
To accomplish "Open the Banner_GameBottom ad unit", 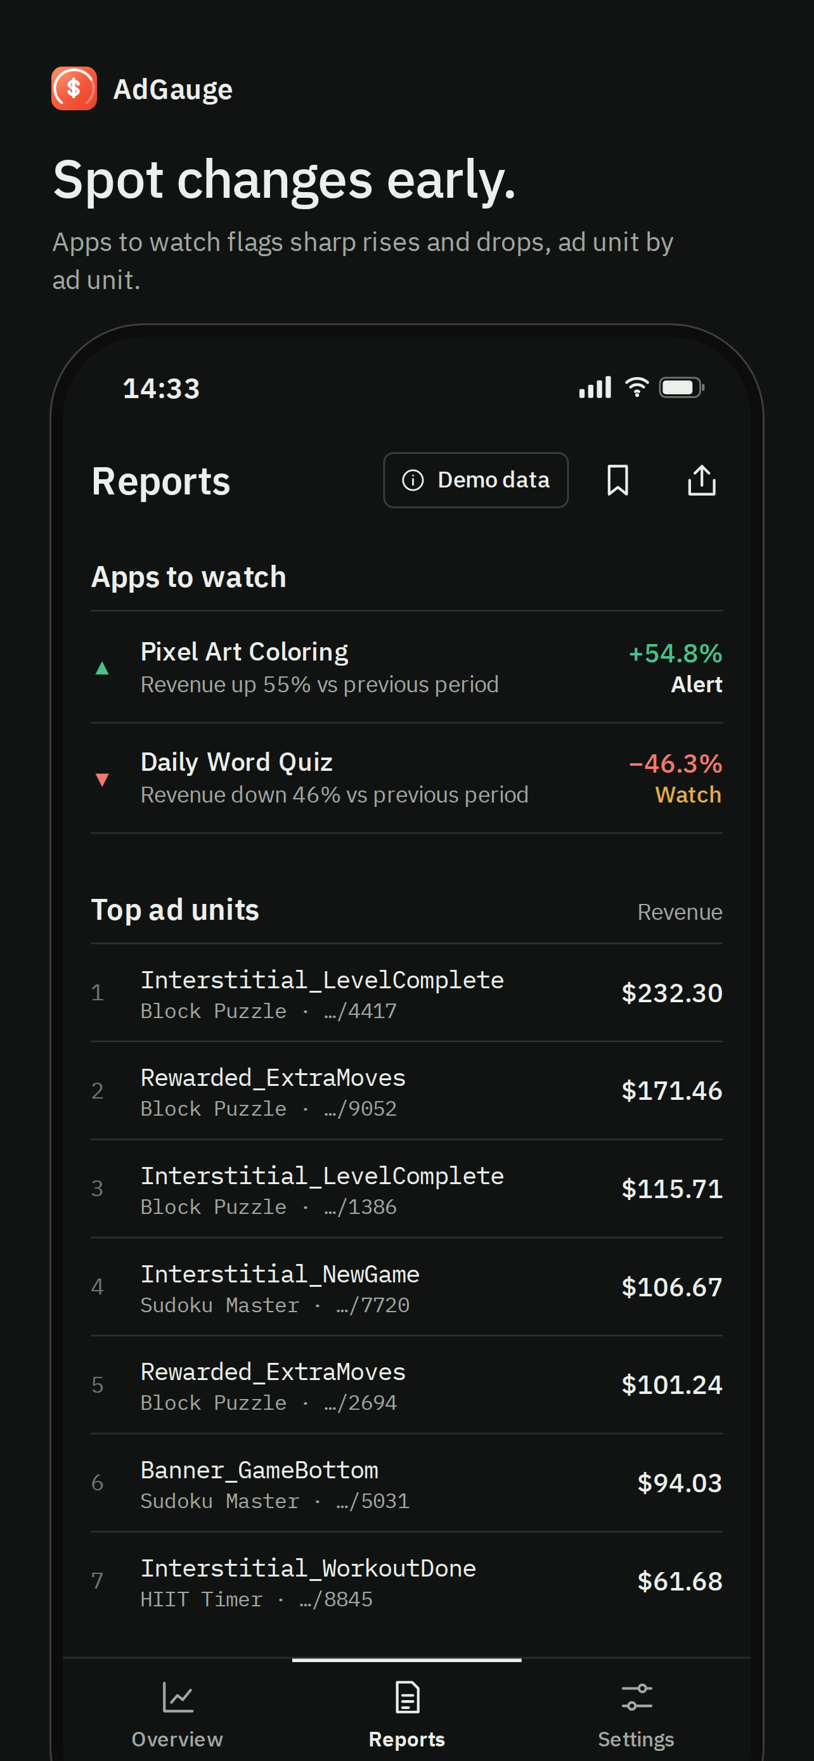I will pyautogui.click(x=406, y=1483).
